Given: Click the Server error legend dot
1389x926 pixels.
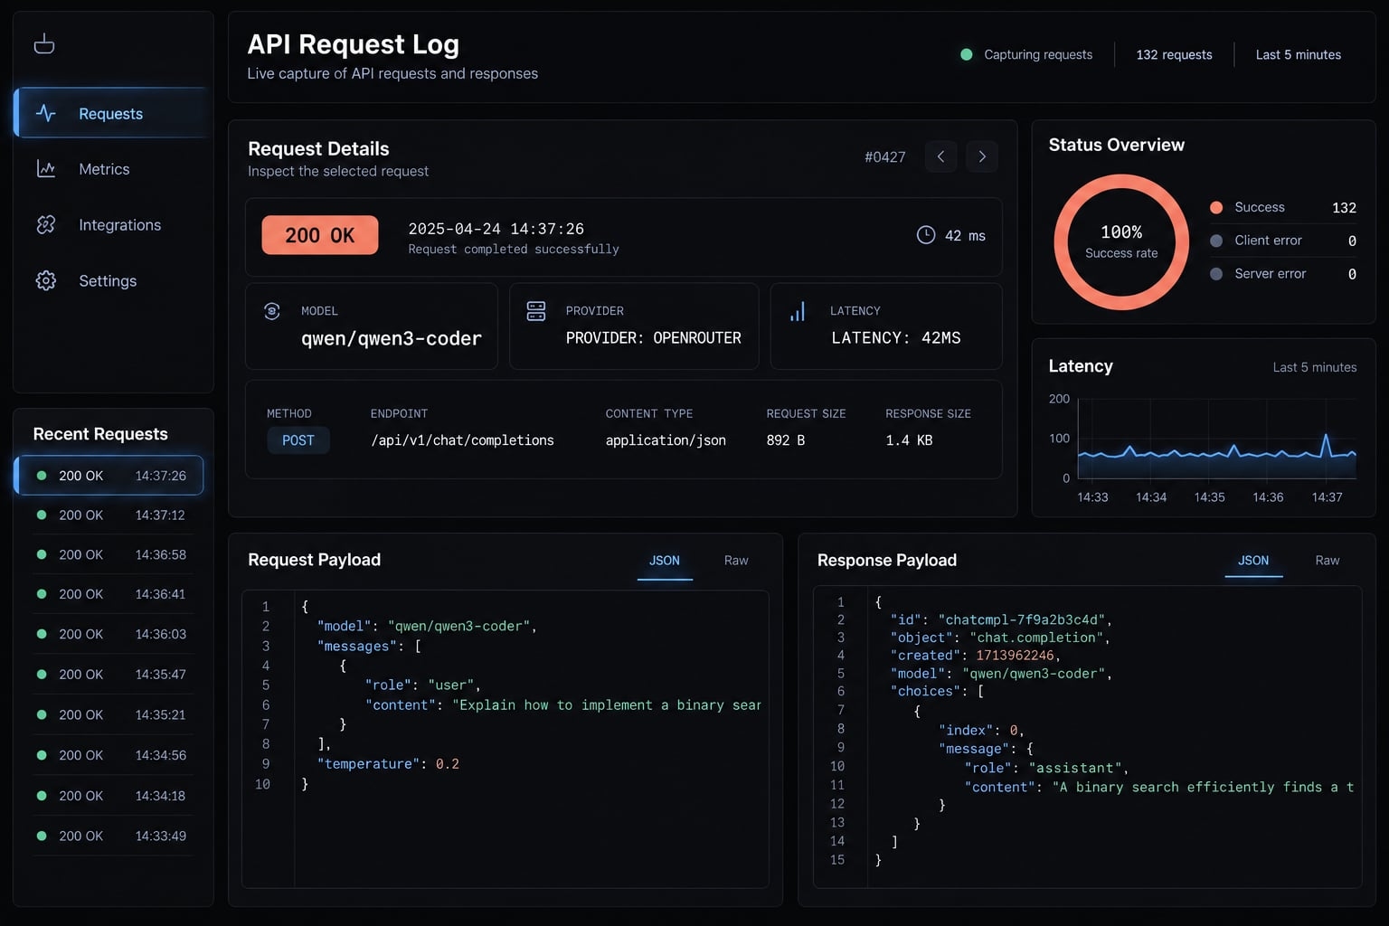Looking at the screenshot, I should click(x=1216, y=274).
